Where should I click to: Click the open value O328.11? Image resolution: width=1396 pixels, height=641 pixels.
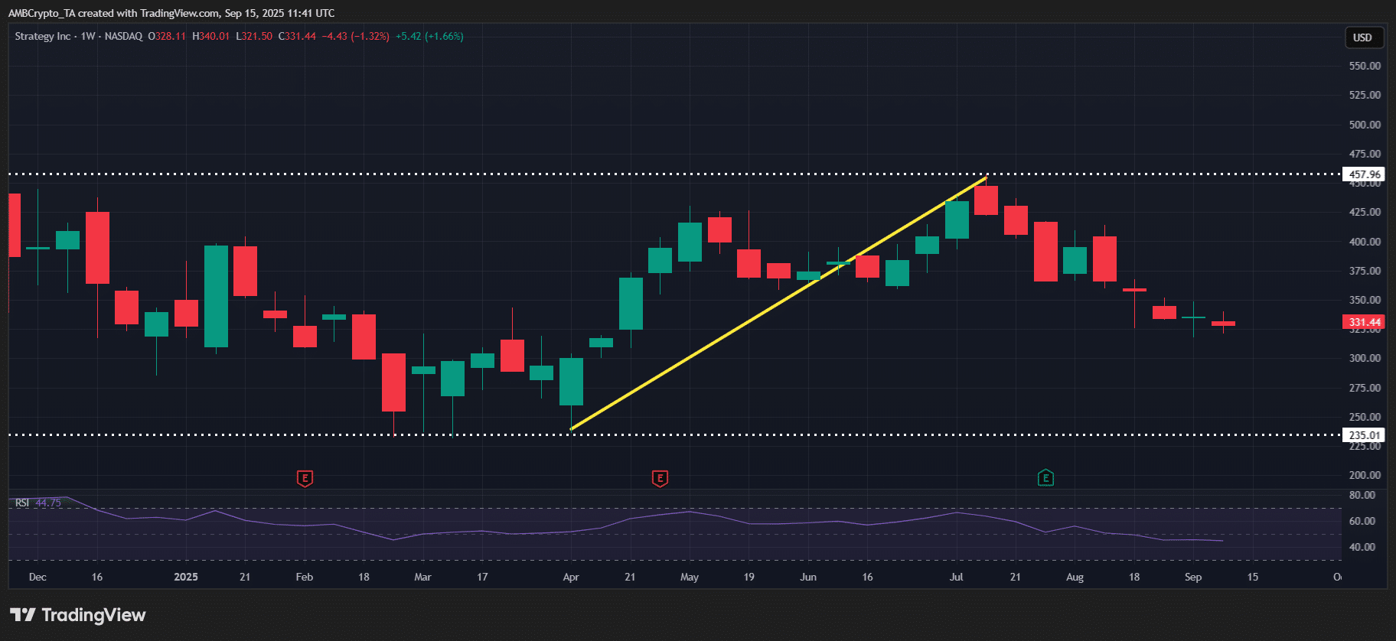click(167, 36)
